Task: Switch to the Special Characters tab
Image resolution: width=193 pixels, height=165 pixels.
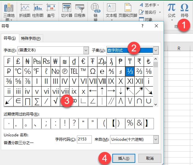Action: pyautogui.click(x=30, y=39)
